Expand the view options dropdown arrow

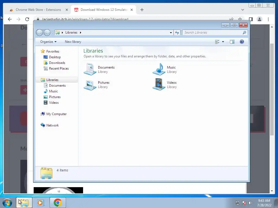(x=223, y=42)
